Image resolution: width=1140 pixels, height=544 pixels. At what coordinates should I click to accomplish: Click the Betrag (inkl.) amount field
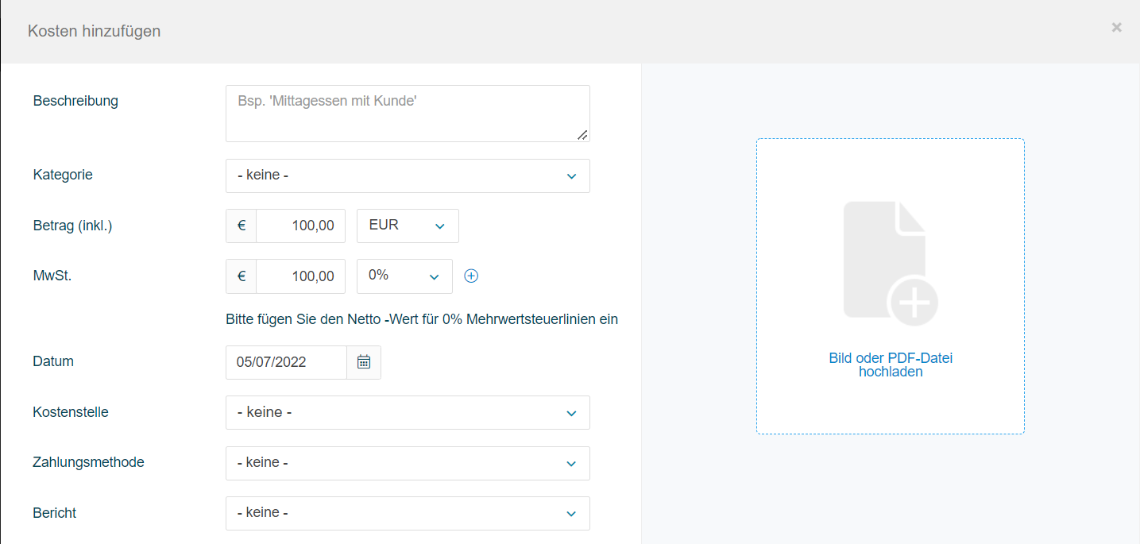301,226
